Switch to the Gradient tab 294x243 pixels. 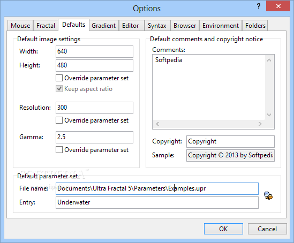pos(104,26)
